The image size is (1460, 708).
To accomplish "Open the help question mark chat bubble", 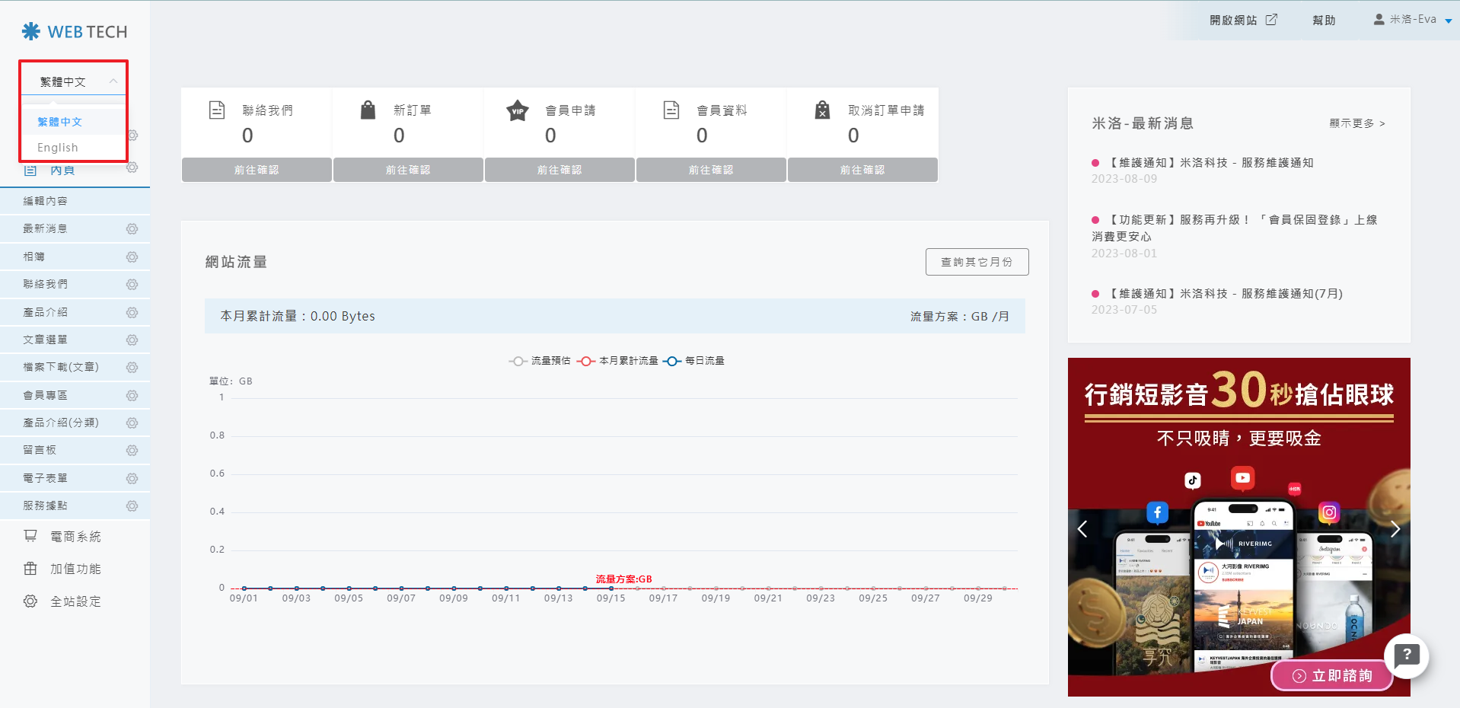I will click(1406, 655).
